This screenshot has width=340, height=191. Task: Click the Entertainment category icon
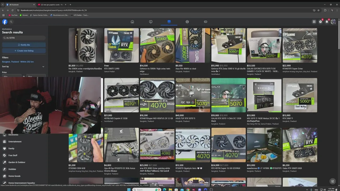5,142
